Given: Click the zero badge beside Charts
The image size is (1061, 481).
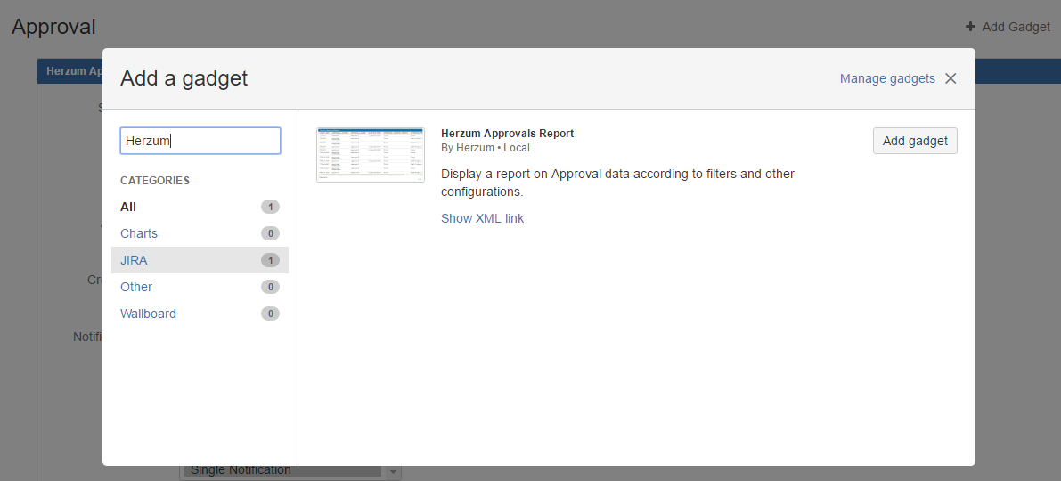Looking at the screenshot, I should pyautogui.click(x=270, y=233).
